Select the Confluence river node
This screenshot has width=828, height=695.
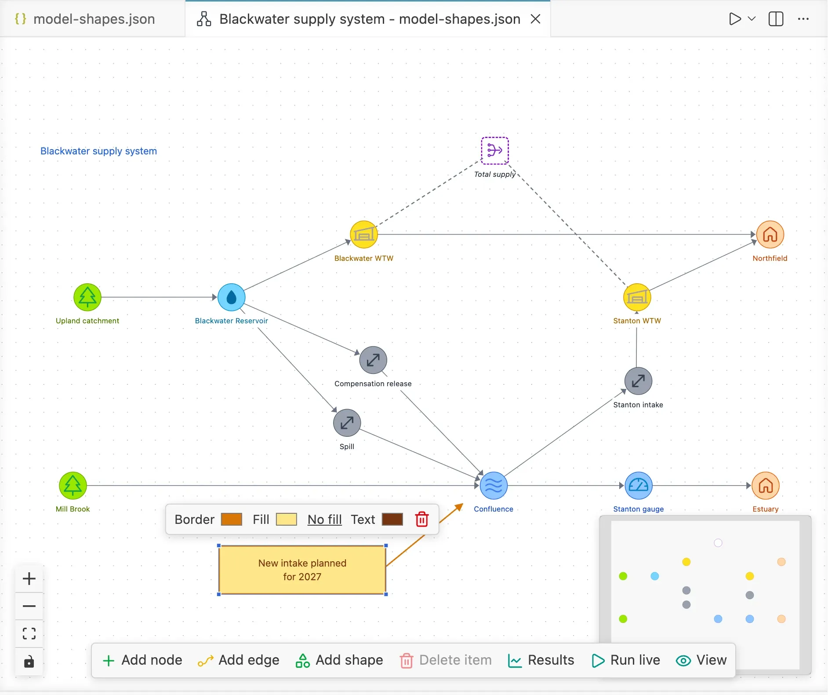click(x=494, y=486)
